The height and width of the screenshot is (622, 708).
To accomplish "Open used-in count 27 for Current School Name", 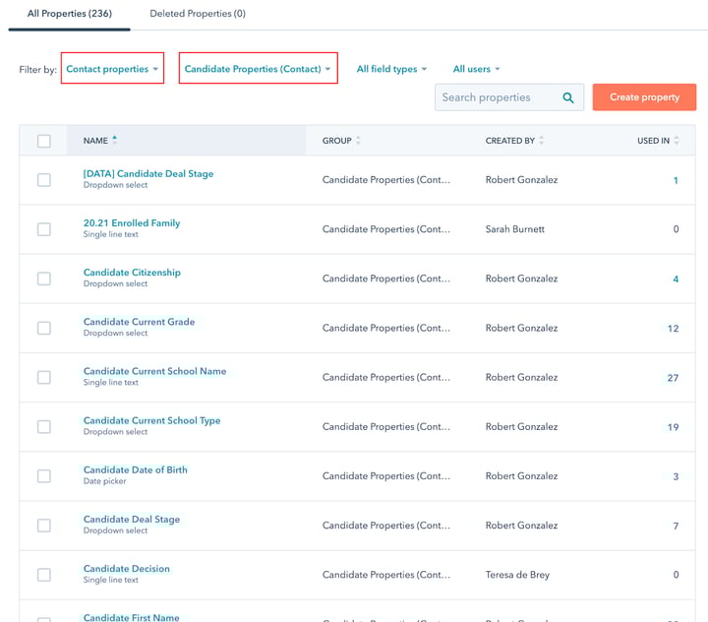I will point(673,378).
